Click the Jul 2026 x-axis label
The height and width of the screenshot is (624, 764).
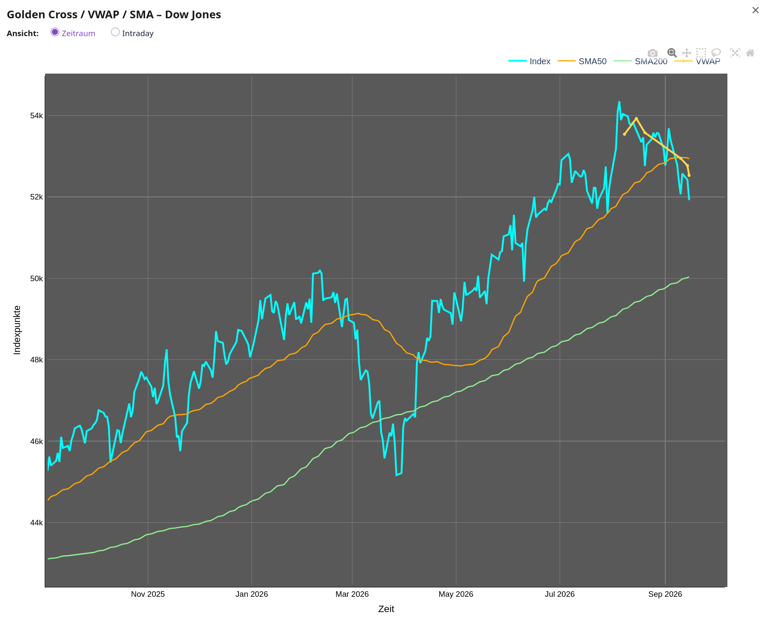[x=560, y=594]
